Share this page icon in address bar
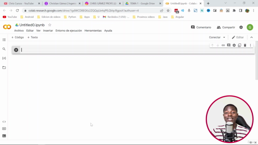Image resolution: width=258 pixels, height=145 pixels. pyautogui.click(x=162, y=10)
